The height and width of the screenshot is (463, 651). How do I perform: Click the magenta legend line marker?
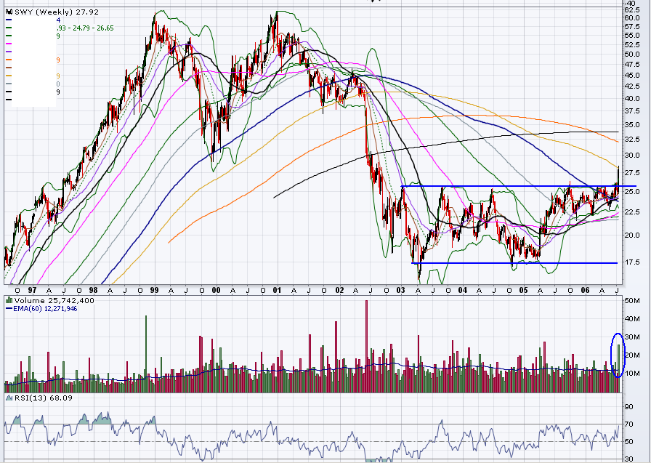(9, 44)
